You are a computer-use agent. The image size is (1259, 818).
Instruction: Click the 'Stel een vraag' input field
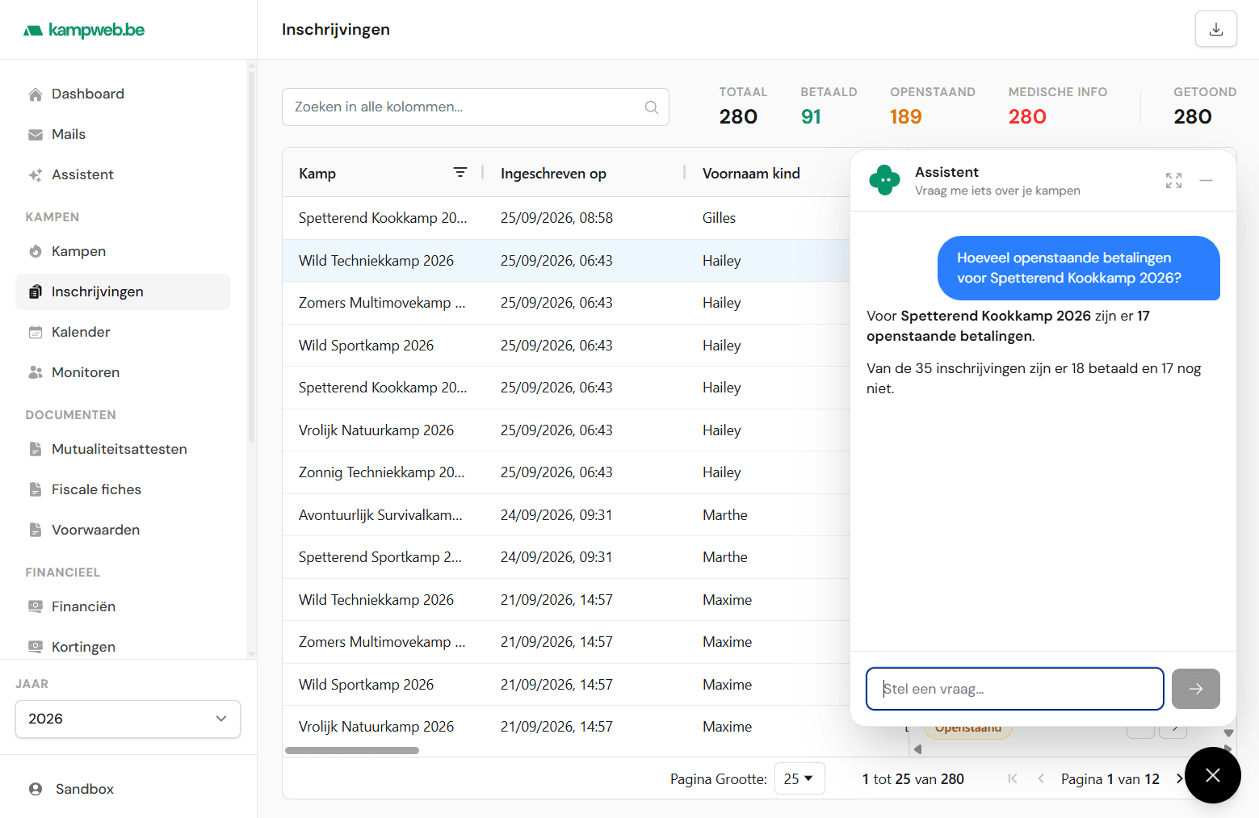click(1015, 689)
